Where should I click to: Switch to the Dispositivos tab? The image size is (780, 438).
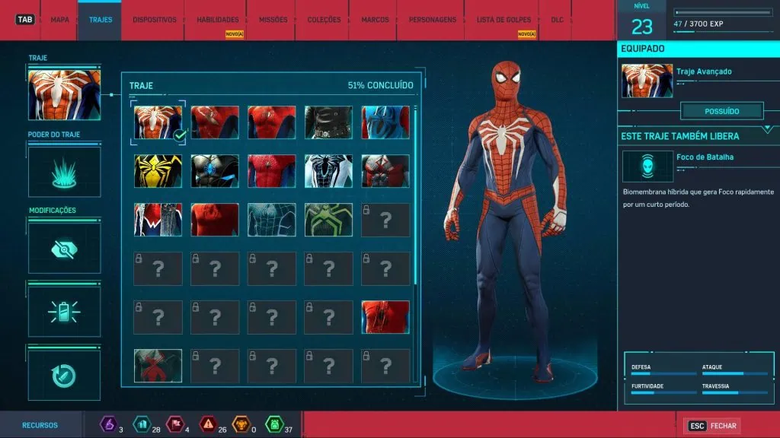click(x=154, y=20)
